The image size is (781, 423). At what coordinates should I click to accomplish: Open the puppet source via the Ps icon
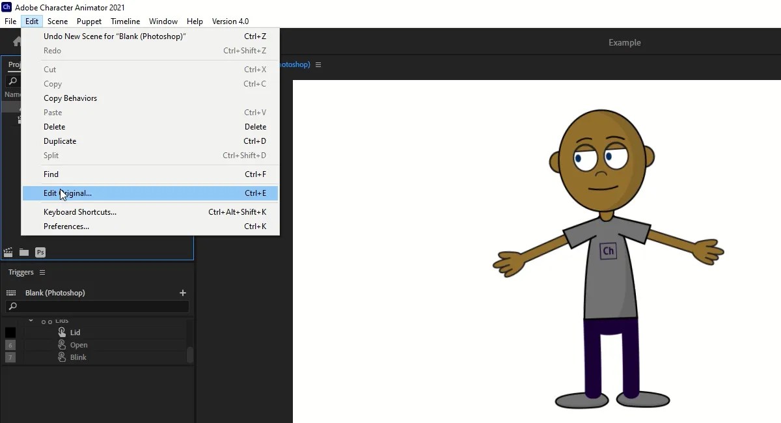pos(40,252)
